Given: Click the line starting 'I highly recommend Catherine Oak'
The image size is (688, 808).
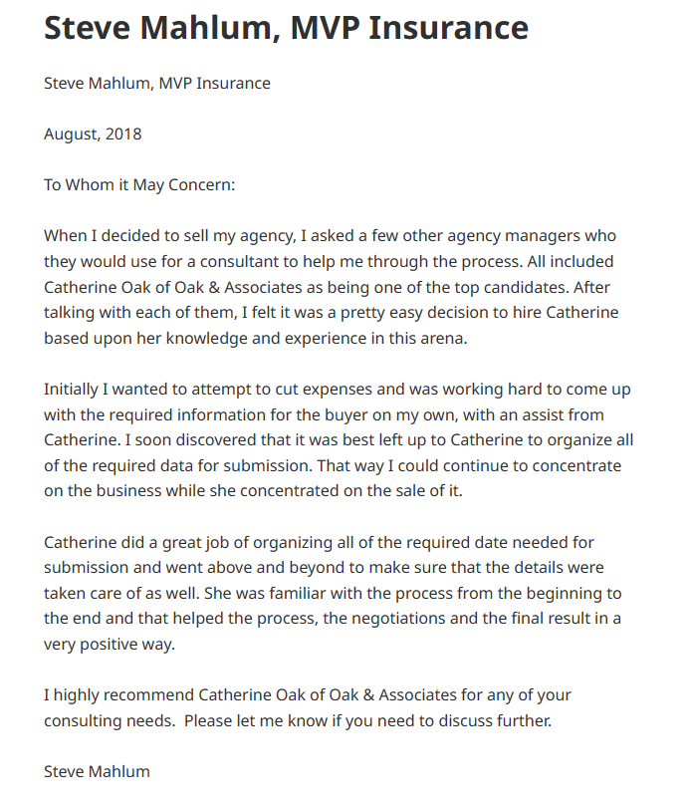Looking at the screenshot, I should pyautogui.click(x=308, y=694).
